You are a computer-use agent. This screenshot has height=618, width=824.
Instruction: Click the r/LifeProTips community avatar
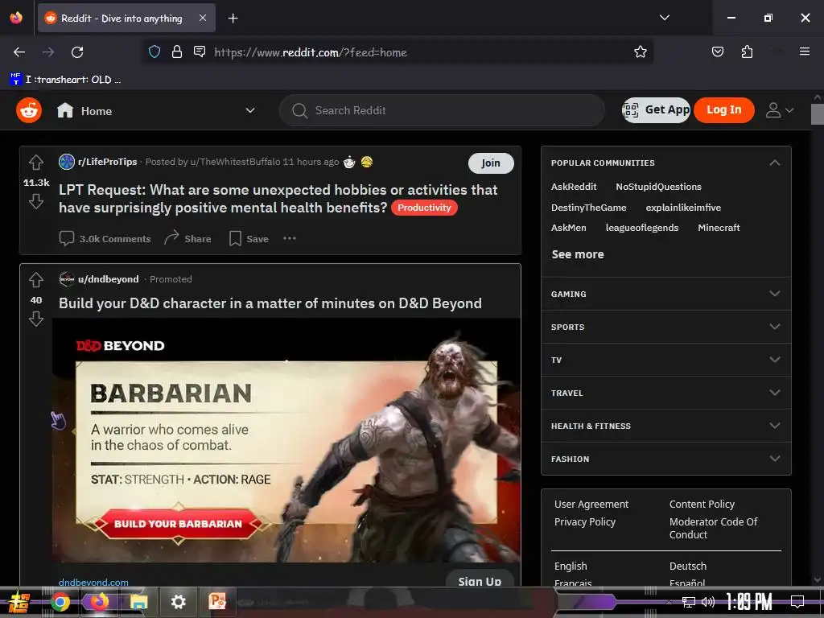pos(67,162)
